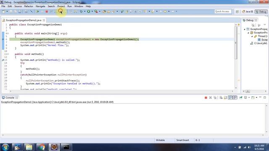Click the Step Over toolbar button

(x=61, y=11)
